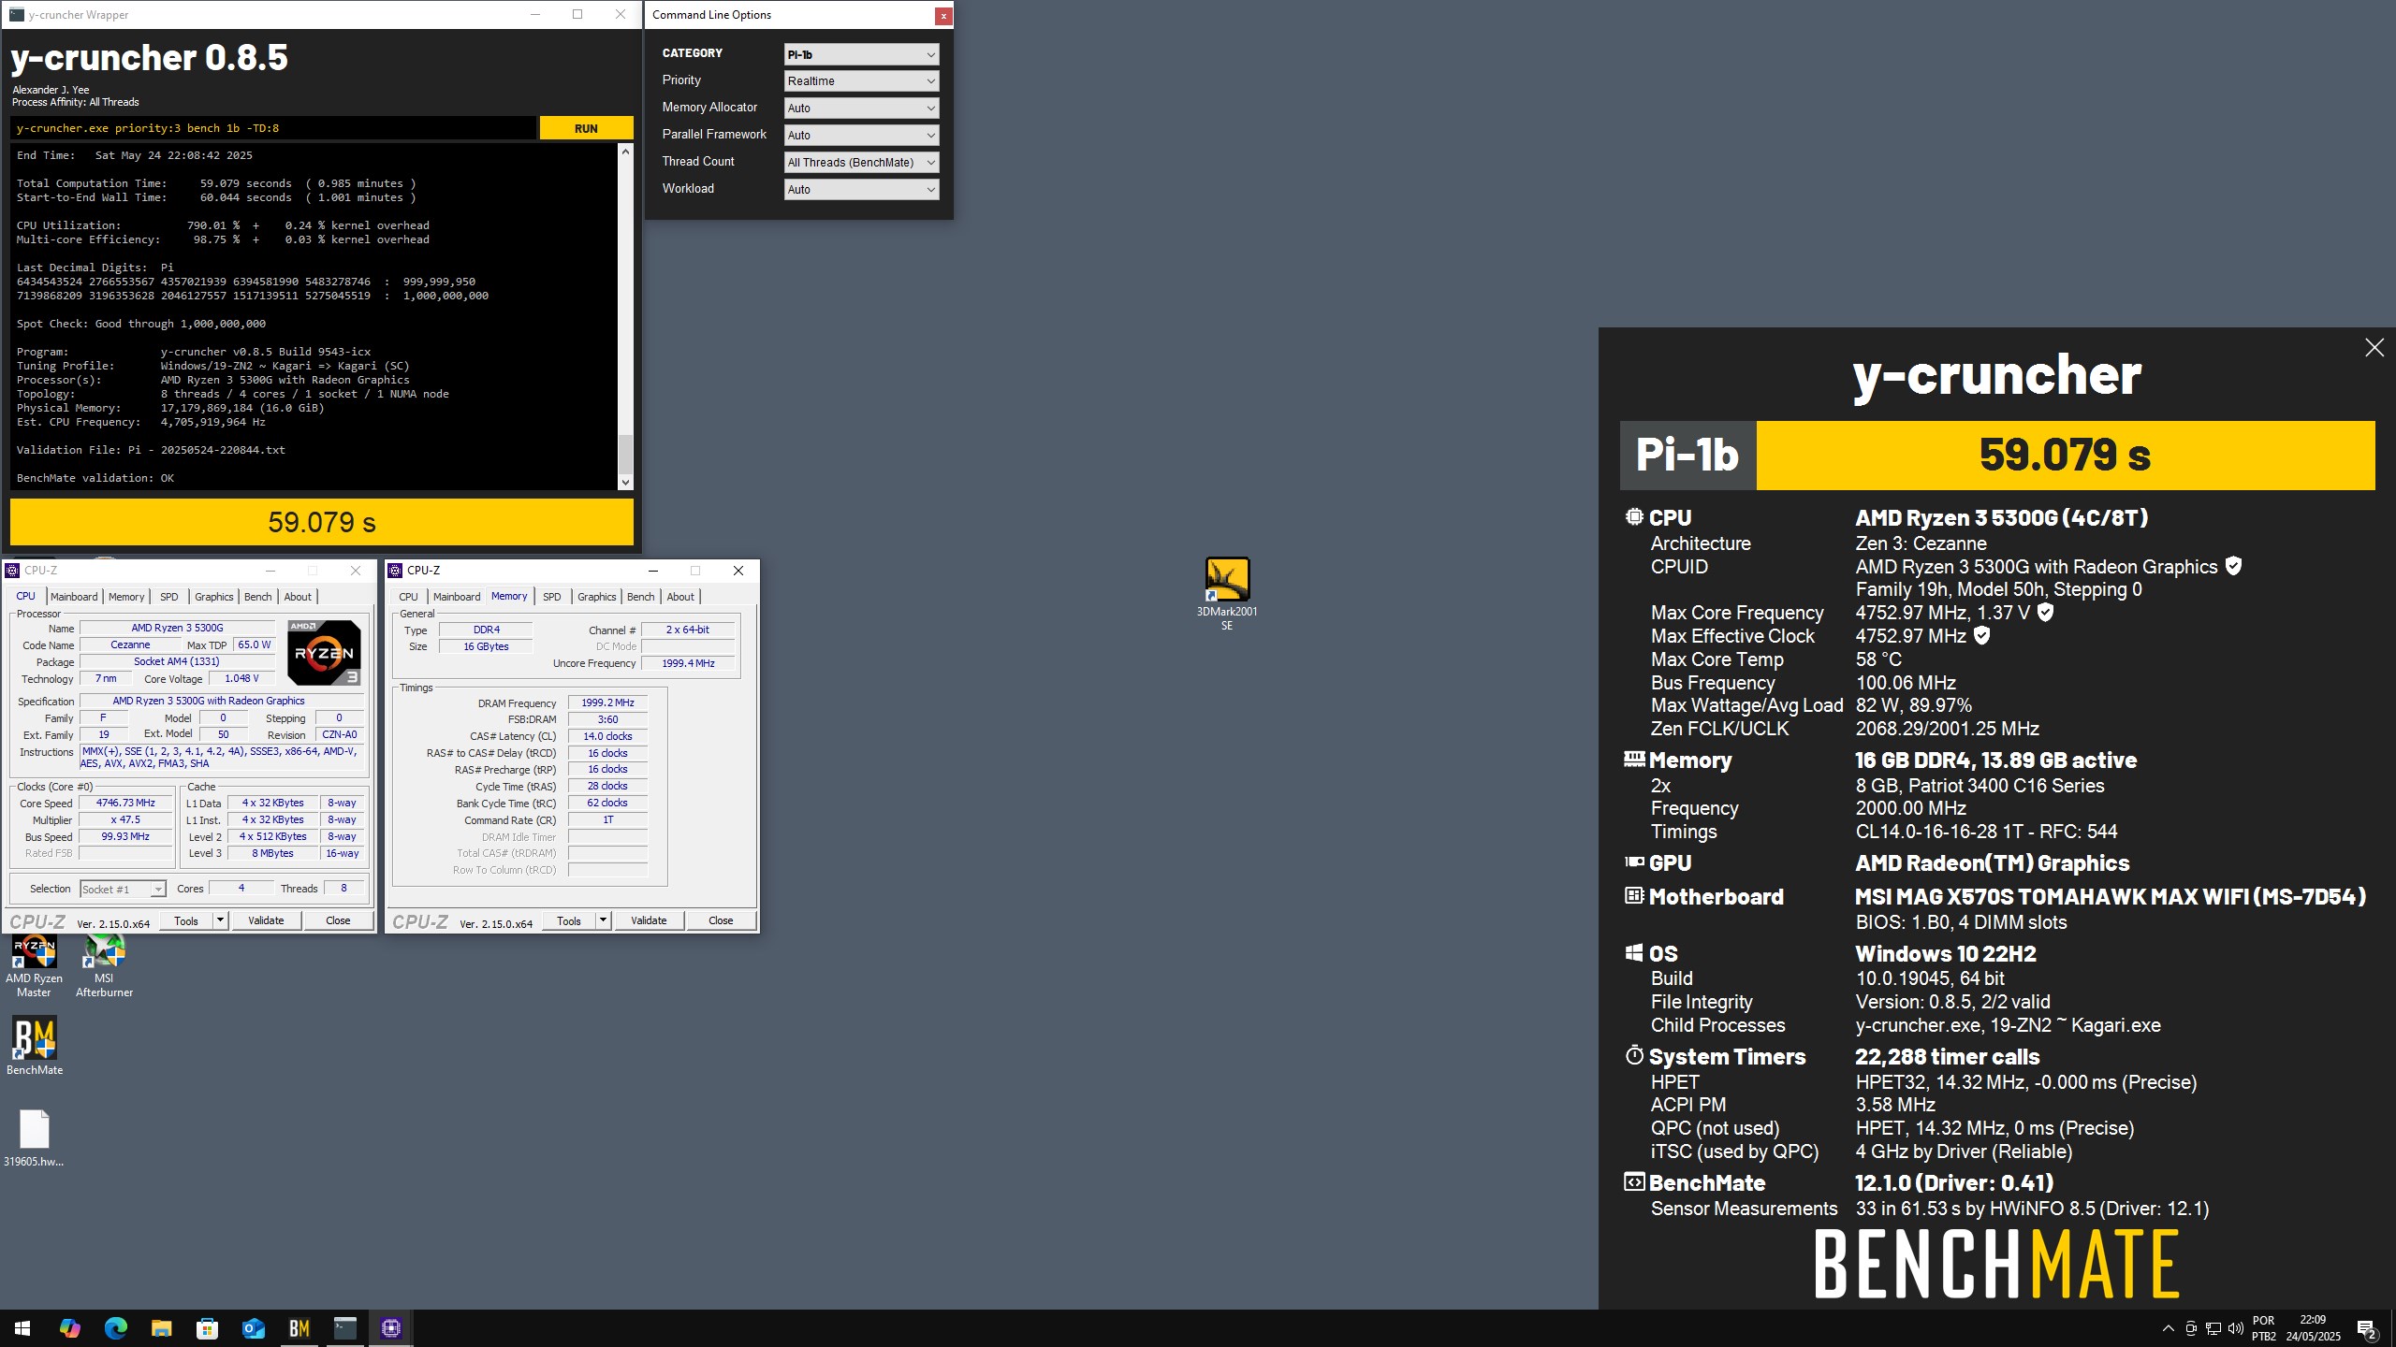Viewport: 2396px width, 1347px height.
Task: Switch to About tab in left CPU-Z
Action: [x=298, y=597]
